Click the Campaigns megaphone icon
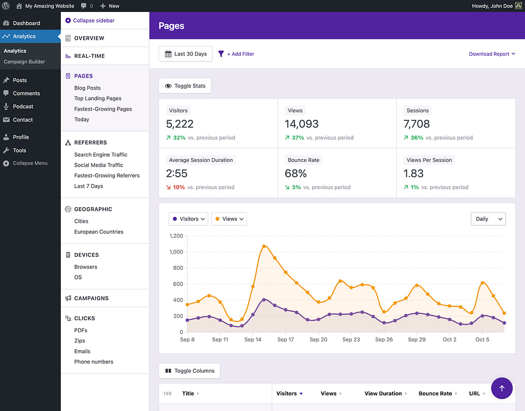 click(x=68, y=298)
